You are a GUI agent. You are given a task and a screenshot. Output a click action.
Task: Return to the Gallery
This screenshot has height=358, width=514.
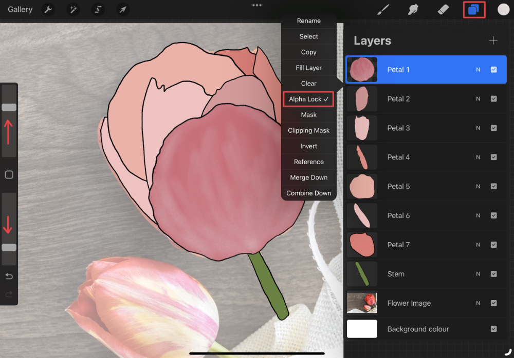pyautogui.click(x=20, y=9)
